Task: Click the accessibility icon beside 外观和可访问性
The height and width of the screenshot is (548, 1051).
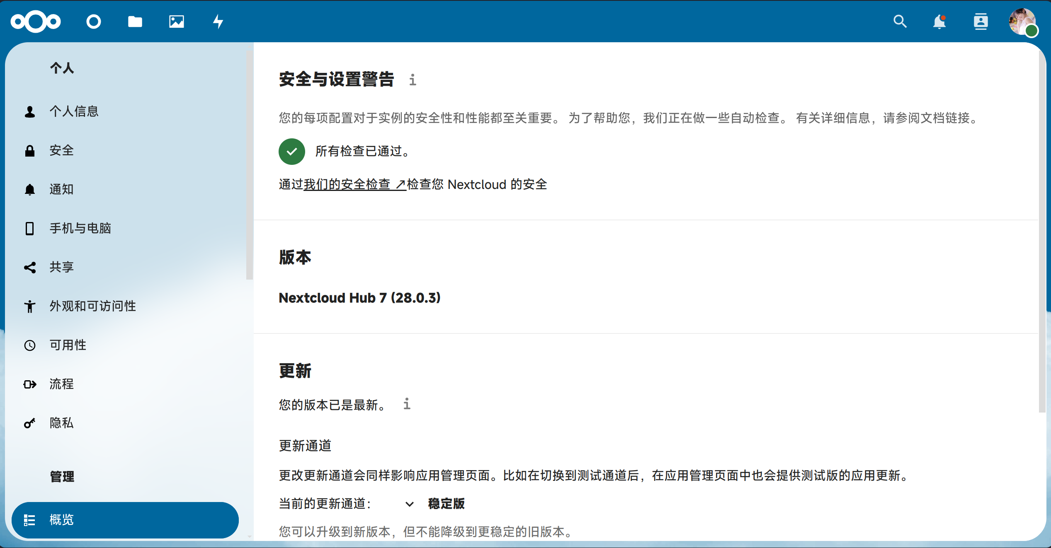Action: click(x=30, y=307)
